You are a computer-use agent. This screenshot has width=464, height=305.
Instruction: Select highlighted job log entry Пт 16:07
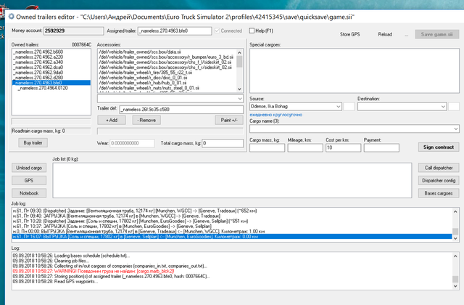tap(232, 237)
